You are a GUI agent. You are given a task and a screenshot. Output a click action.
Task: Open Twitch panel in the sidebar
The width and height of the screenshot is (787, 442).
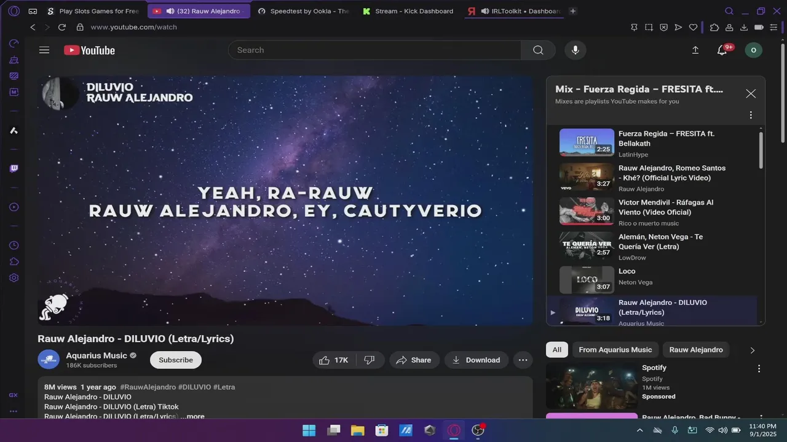[14, 168]
